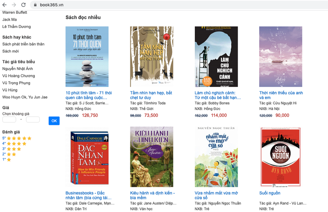Select the Sách phát triển bản thân category
This screenshot has width=328, height=212.
(x=23, y=44)
